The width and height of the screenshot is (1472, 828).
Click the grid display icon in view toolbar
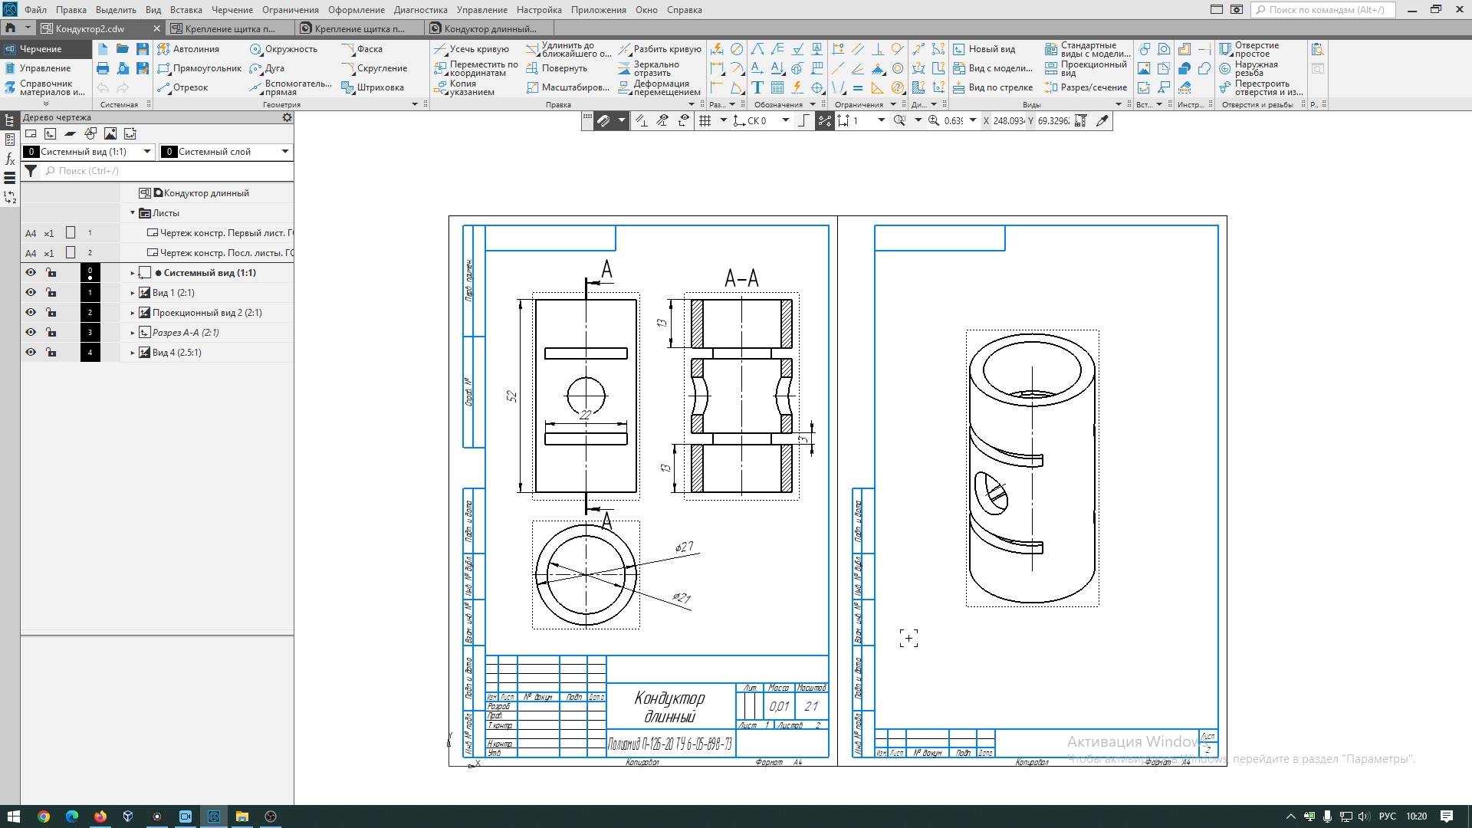pos(705,120)
